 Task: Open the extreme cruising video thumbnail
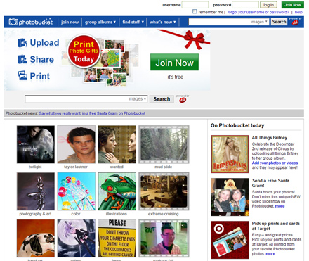pyautogui.click(x=164, y=191)
